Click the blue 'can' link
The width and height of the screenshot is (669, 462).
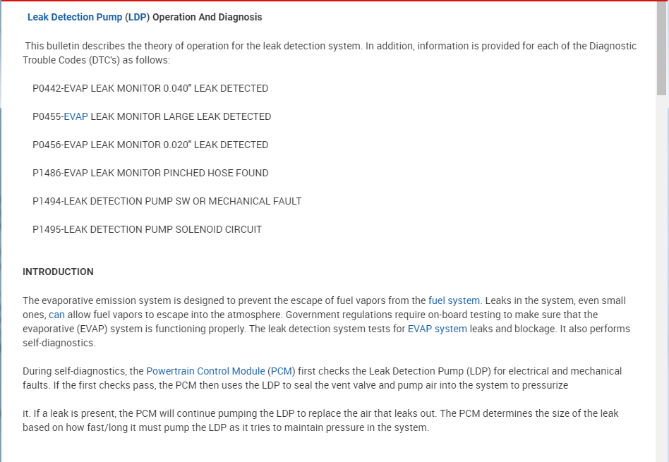coord(56,315)
